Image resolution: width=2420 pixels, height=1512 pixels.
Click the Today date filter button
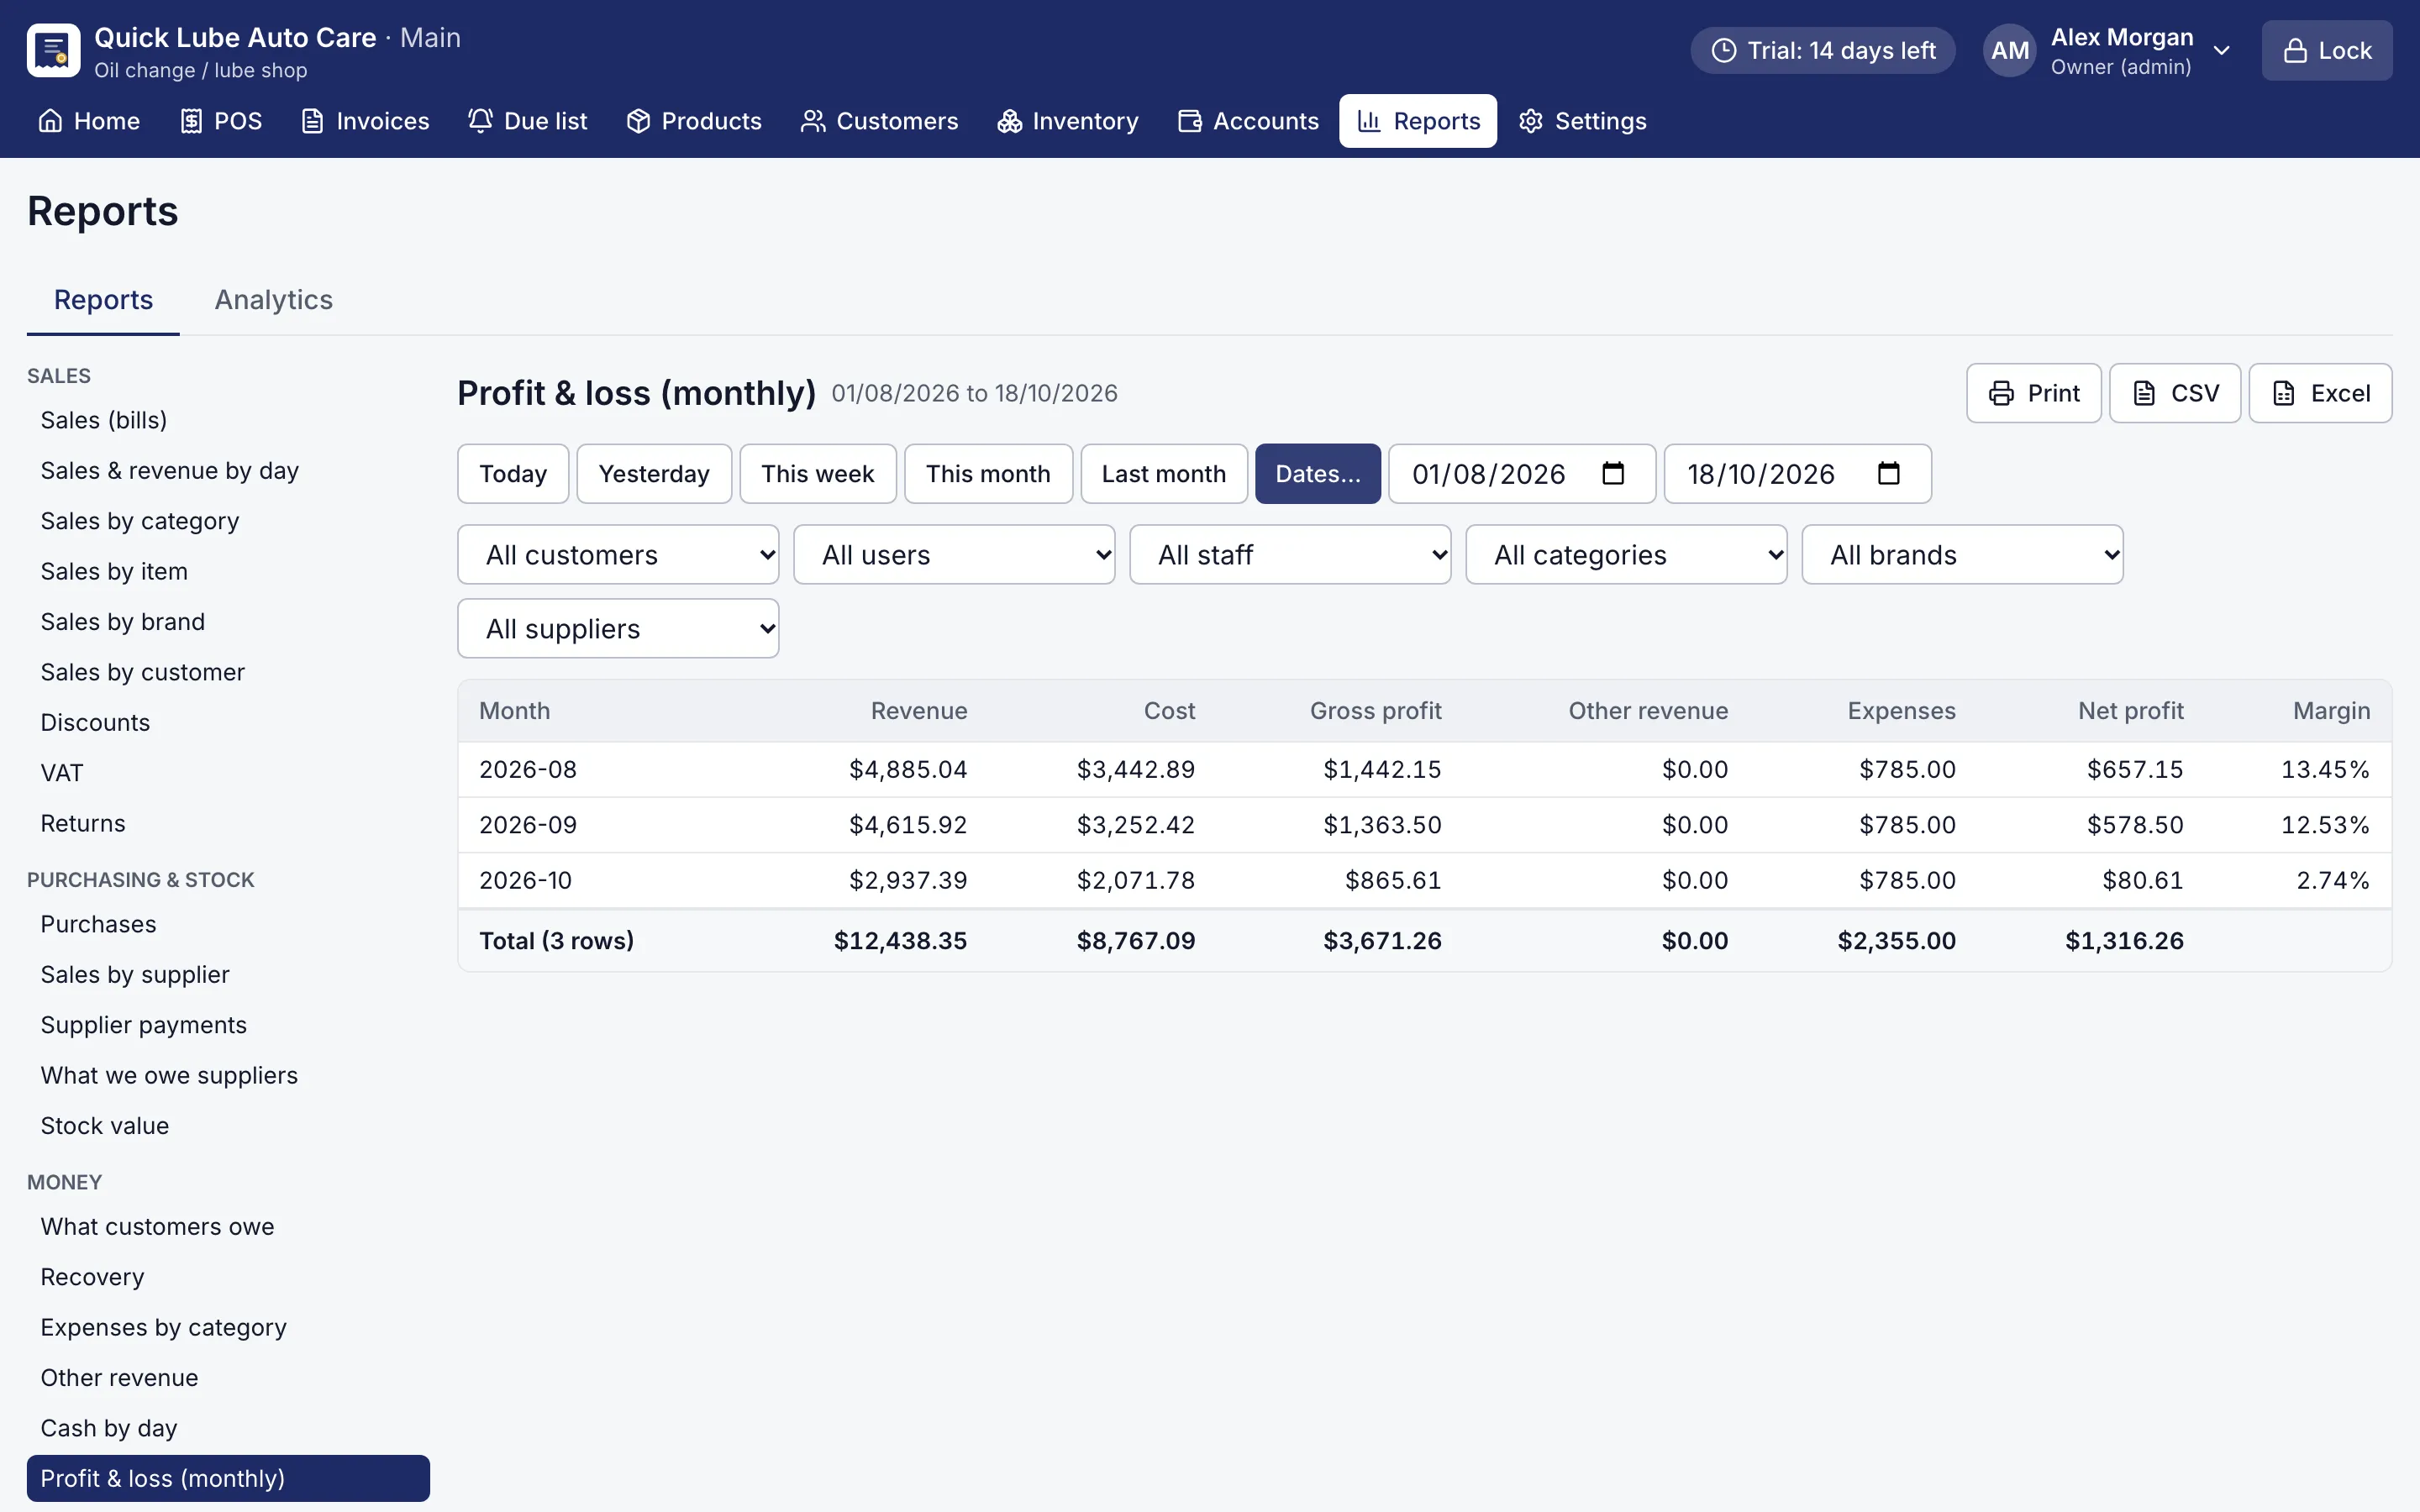tap(513, 473)
